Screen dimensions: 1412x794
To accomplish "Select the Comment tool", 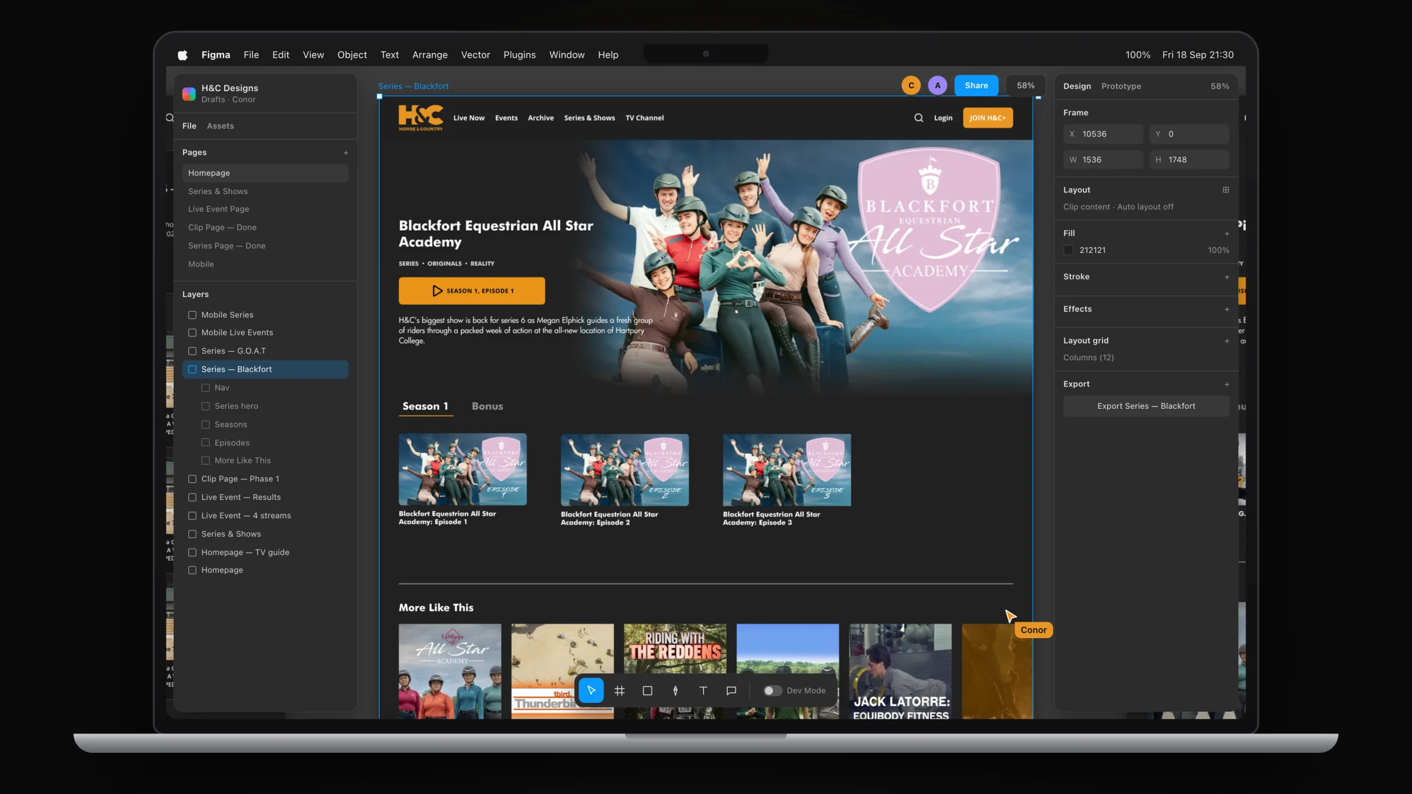I will [x=731, y=690].
